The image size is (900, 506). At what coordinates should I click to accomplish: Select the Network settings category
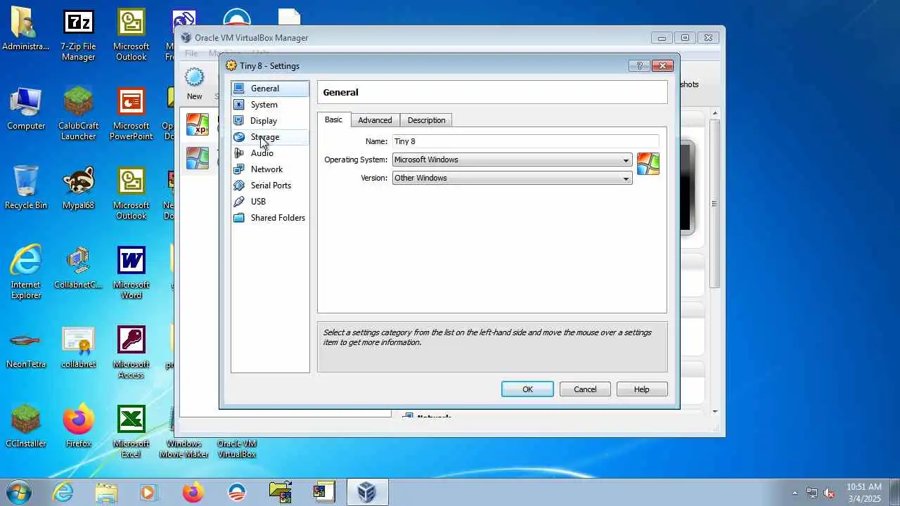tap(270, 169)
